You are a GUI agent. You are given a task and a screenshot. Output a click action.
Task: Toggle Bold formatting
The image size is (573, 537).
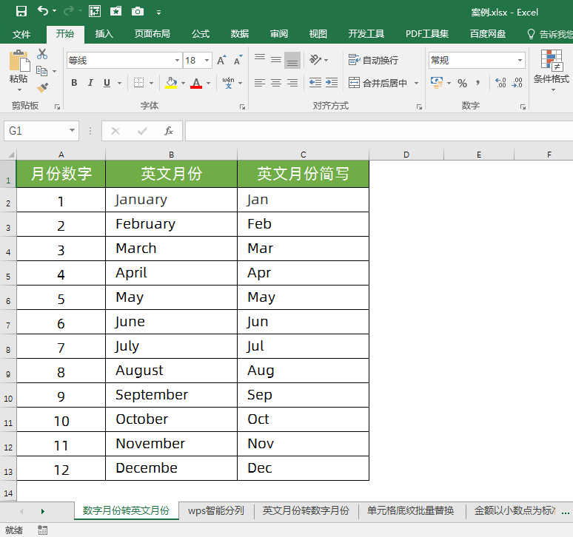[x=74, y=83]
